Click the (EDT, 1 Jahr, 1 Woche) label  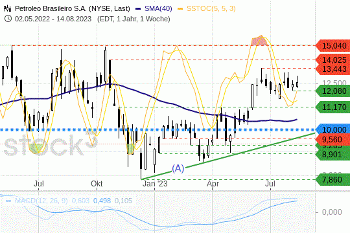click(x=134, y=19)
